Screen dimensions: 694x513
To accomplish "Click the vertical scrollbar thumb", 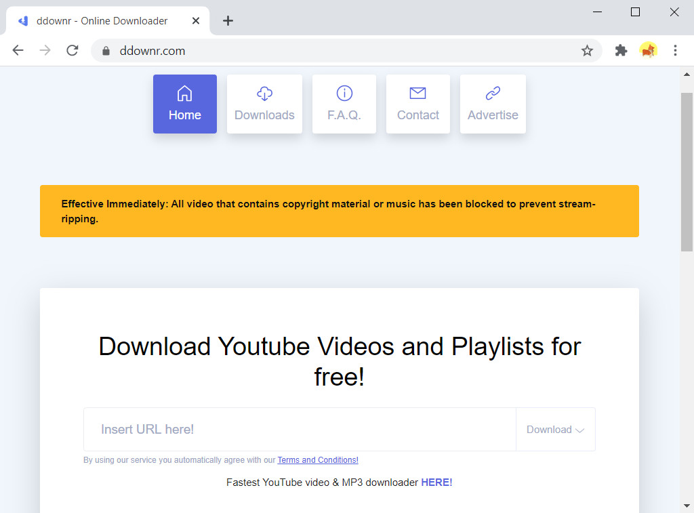I will point(687,171).
